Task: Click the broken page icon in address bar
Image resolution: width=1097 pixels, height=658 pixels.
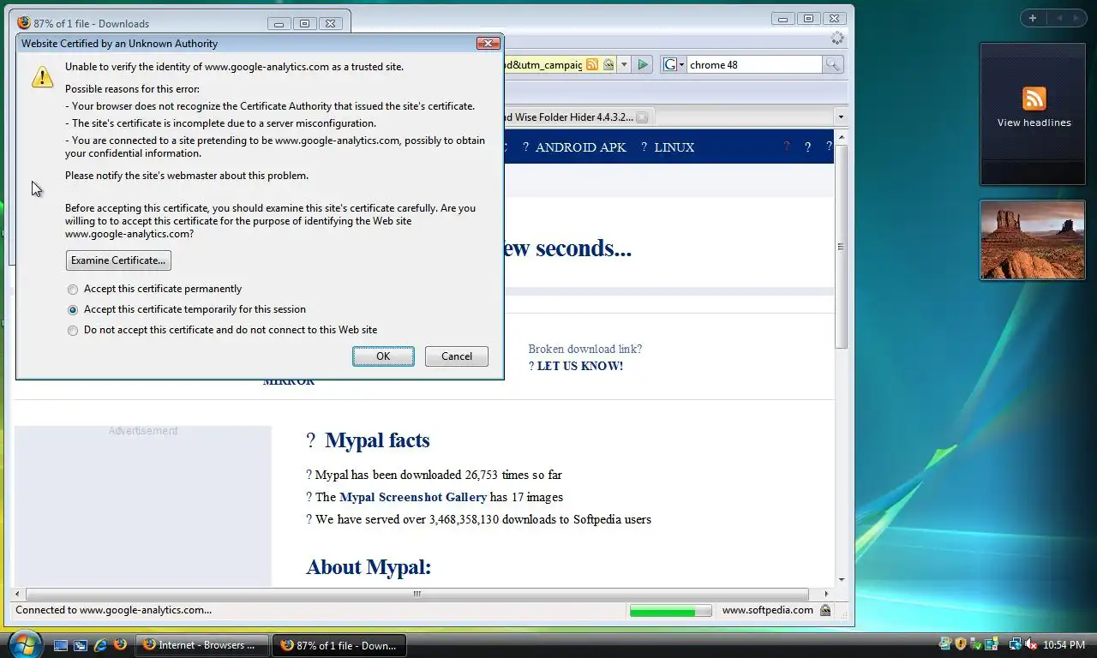Action: click(608, 64)
